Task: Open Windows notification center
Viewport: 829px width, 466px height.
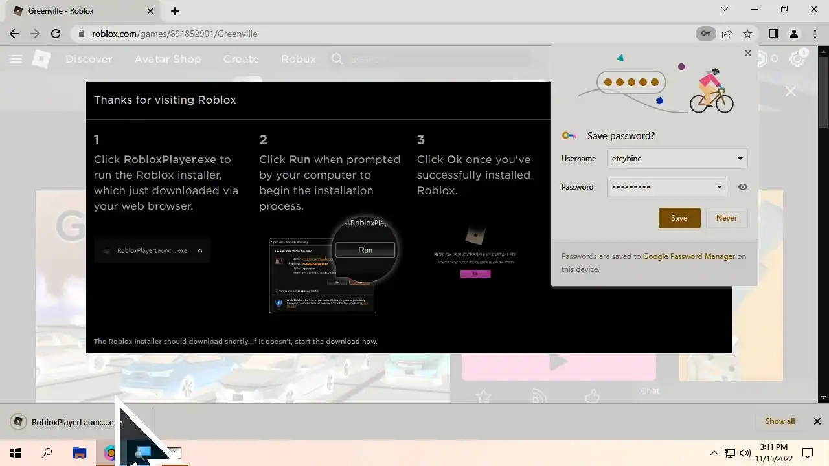Action: 808,453
